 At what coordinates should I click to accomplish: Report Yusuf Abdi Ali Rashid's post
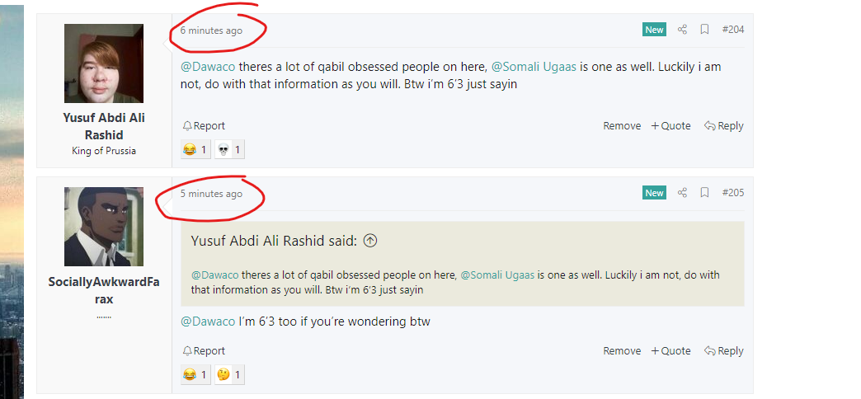coord(204,125)
